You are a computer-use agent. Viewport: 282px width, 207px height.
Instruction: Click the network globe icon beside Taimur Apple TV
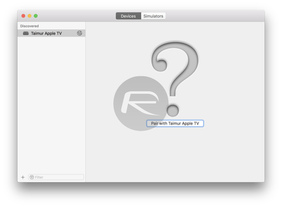[x=79, y=33]
